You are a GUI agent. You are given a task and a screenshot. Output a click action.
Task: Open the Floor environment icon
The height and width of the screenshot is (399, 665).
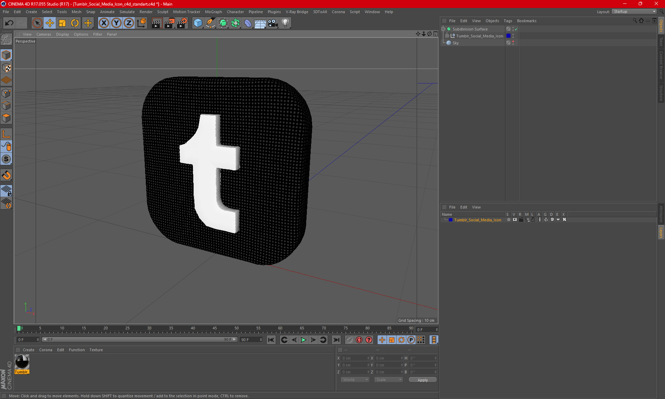[x=260, y=23]
